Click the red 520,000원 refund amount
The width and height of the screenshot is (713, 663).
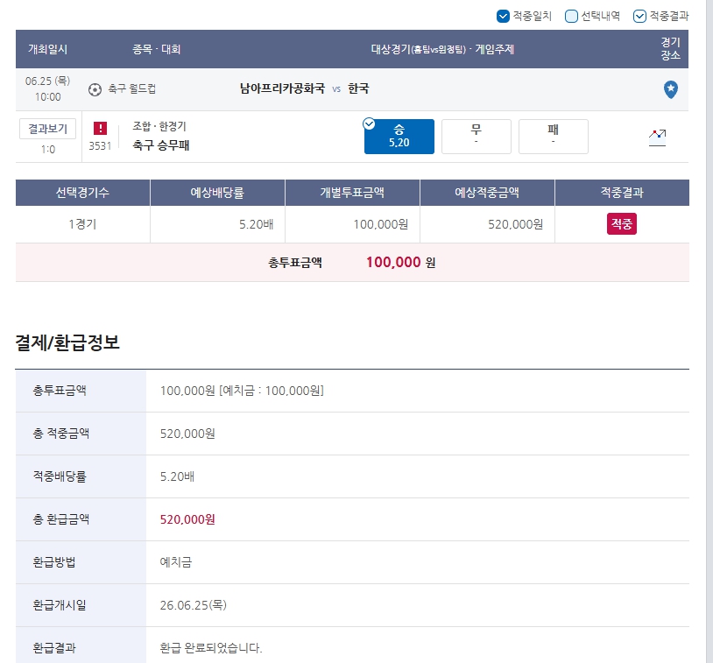click(187, 519)
